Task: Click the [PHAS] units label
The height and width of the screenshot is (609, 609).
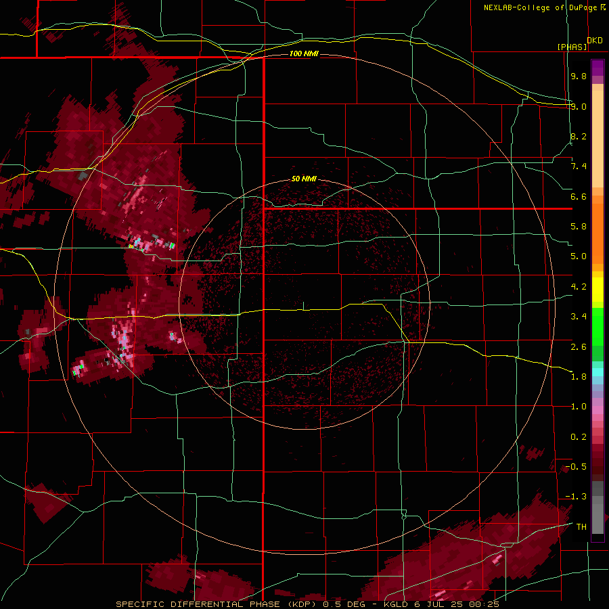Action: coord(572,47)
